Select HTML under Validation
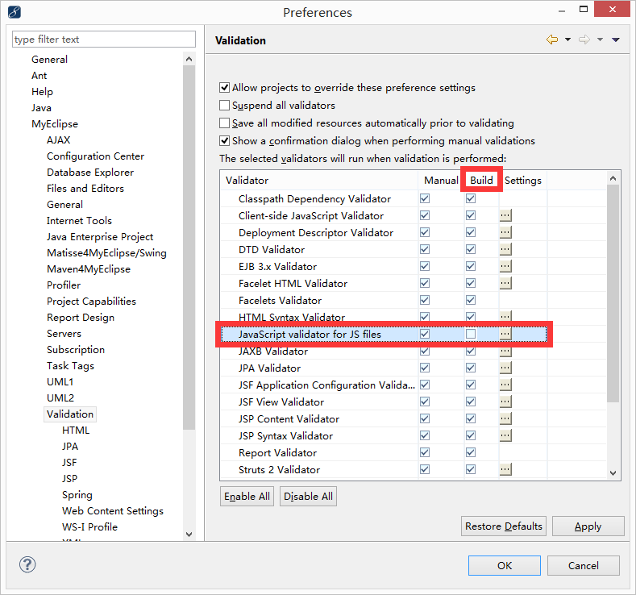 [x=76, y=431]
